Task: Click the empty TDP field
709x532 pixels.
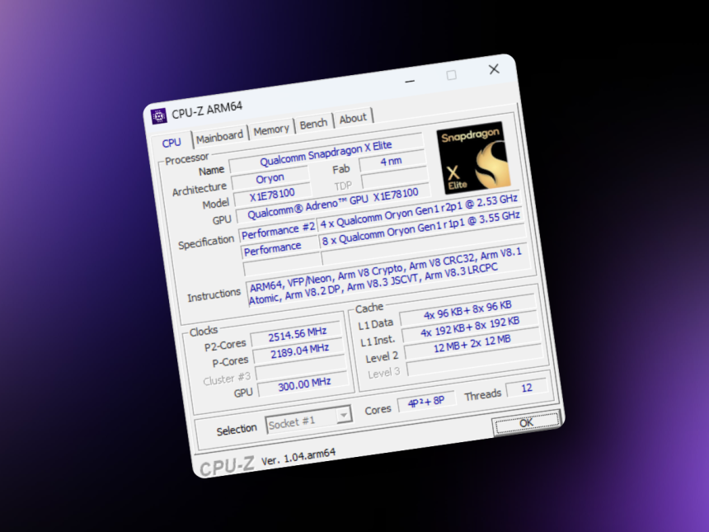Action: click(x=395, y=177)
